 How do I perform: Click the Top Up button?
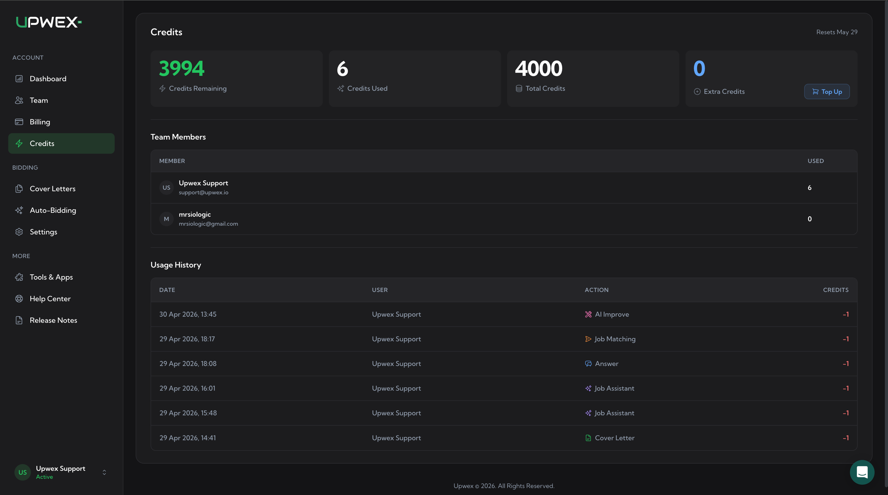[827, 92]
